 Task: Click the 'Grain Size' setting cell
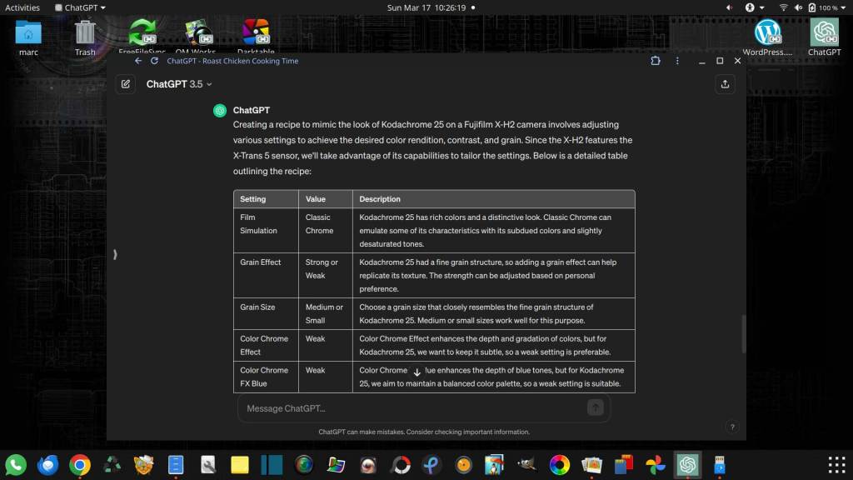pos(266,313)
